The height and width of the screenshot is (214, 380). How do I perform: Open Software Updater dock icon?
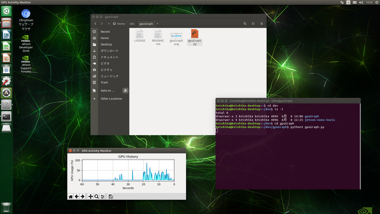pyautogui.click(x=6, y=93)
